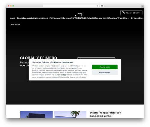Click the Tel. 651 58 58 44 button
150x127 pixels.
pyautogui.click(x=131, y=13)
